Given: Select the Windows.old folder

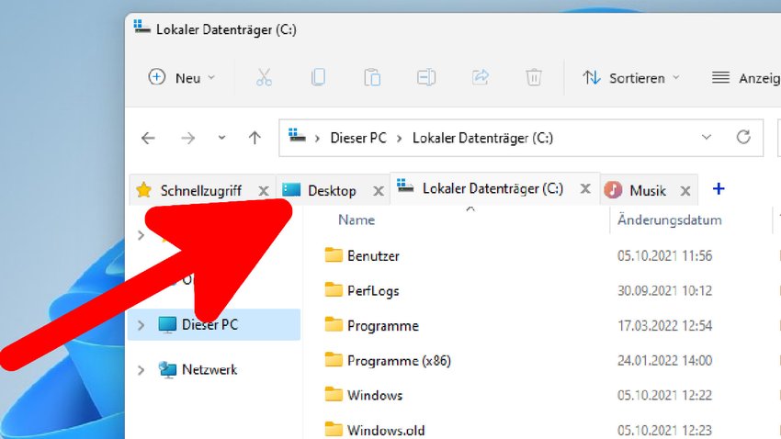Looking at the screenshot, I should click(x=386, y=430).
